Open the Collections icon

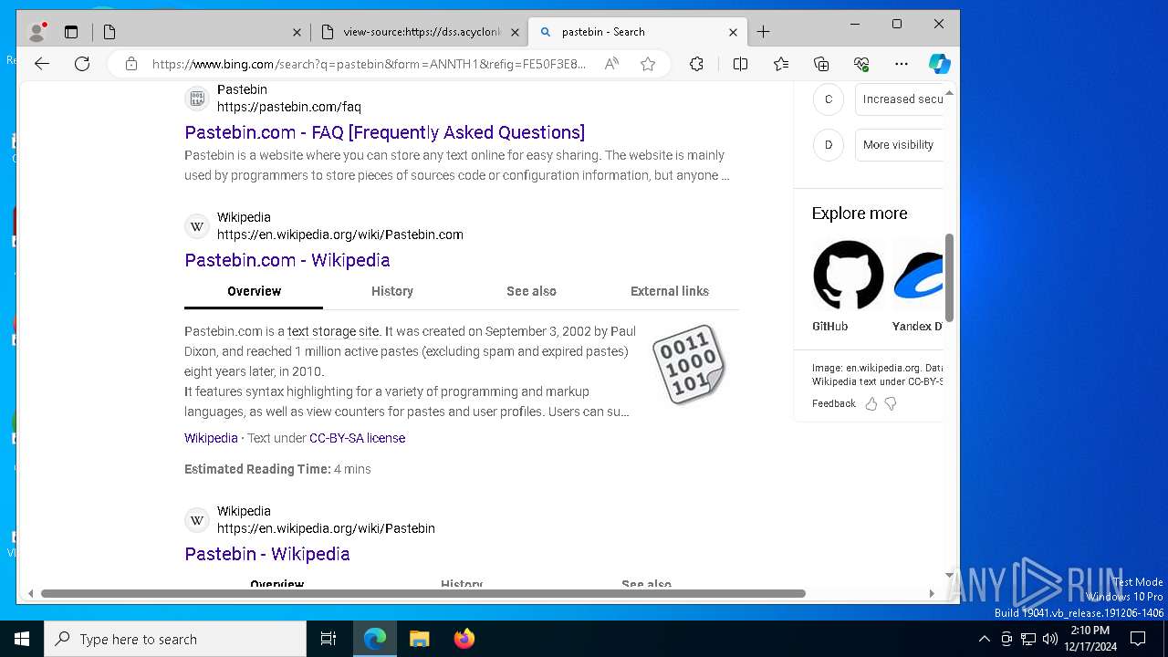821,64
